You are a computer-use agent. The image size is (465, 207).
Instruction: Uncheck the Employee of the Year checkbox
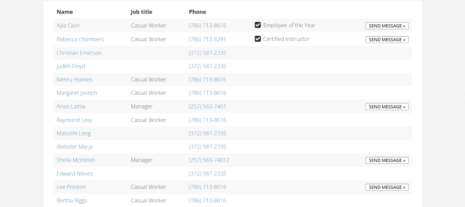(257, 25)
